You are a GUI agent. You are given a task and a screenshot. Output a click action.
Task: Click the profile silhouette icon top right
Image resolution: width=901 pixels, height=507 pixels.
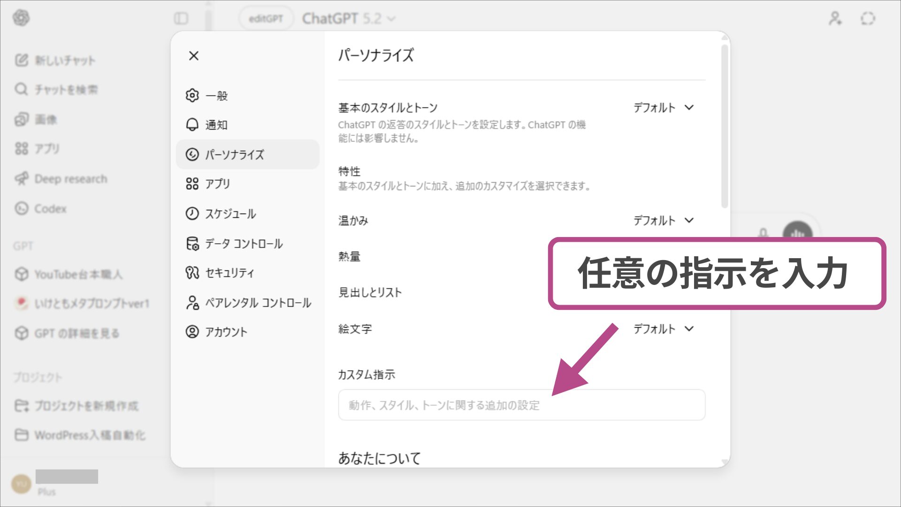835,18
